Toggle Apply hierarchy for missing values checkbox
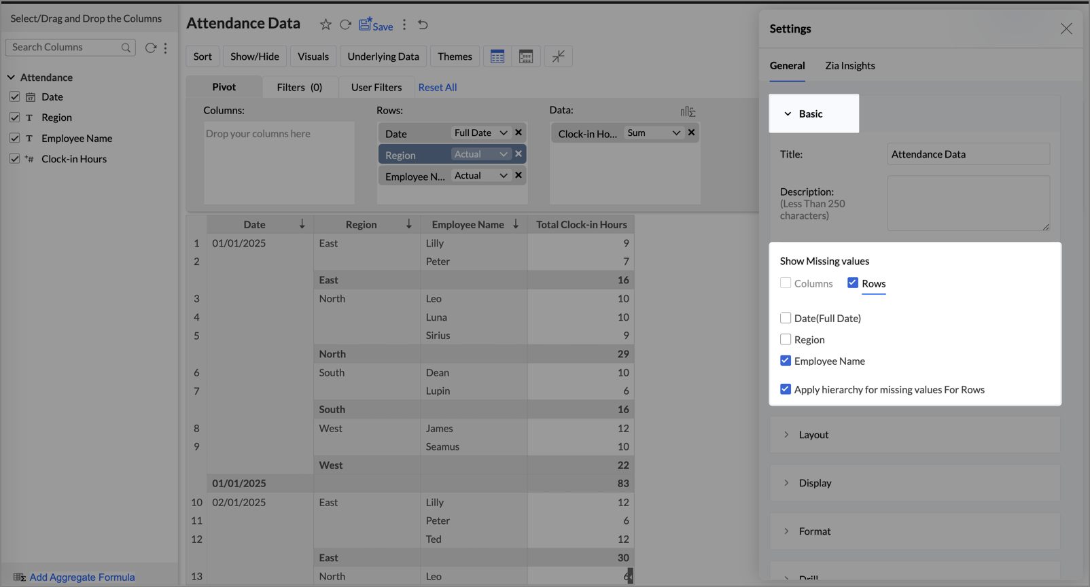 (x=786, y=389)
